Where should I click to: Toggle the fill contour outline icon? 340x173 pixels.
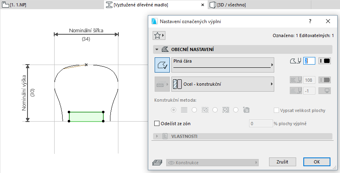click(x=162, y=65)
